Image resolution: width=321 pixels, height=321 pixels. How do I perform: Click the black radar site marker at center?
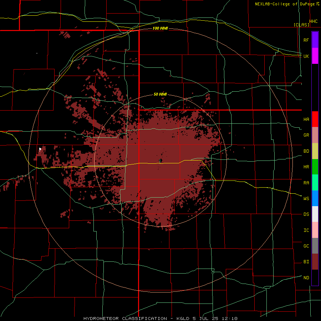[x=161, y=160]
